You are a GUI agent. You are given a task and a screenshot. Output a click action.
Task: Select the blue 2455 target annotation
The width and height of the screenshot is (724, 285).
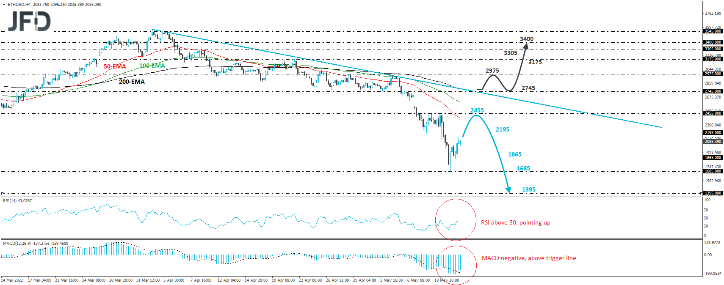[x=477, y=111]
